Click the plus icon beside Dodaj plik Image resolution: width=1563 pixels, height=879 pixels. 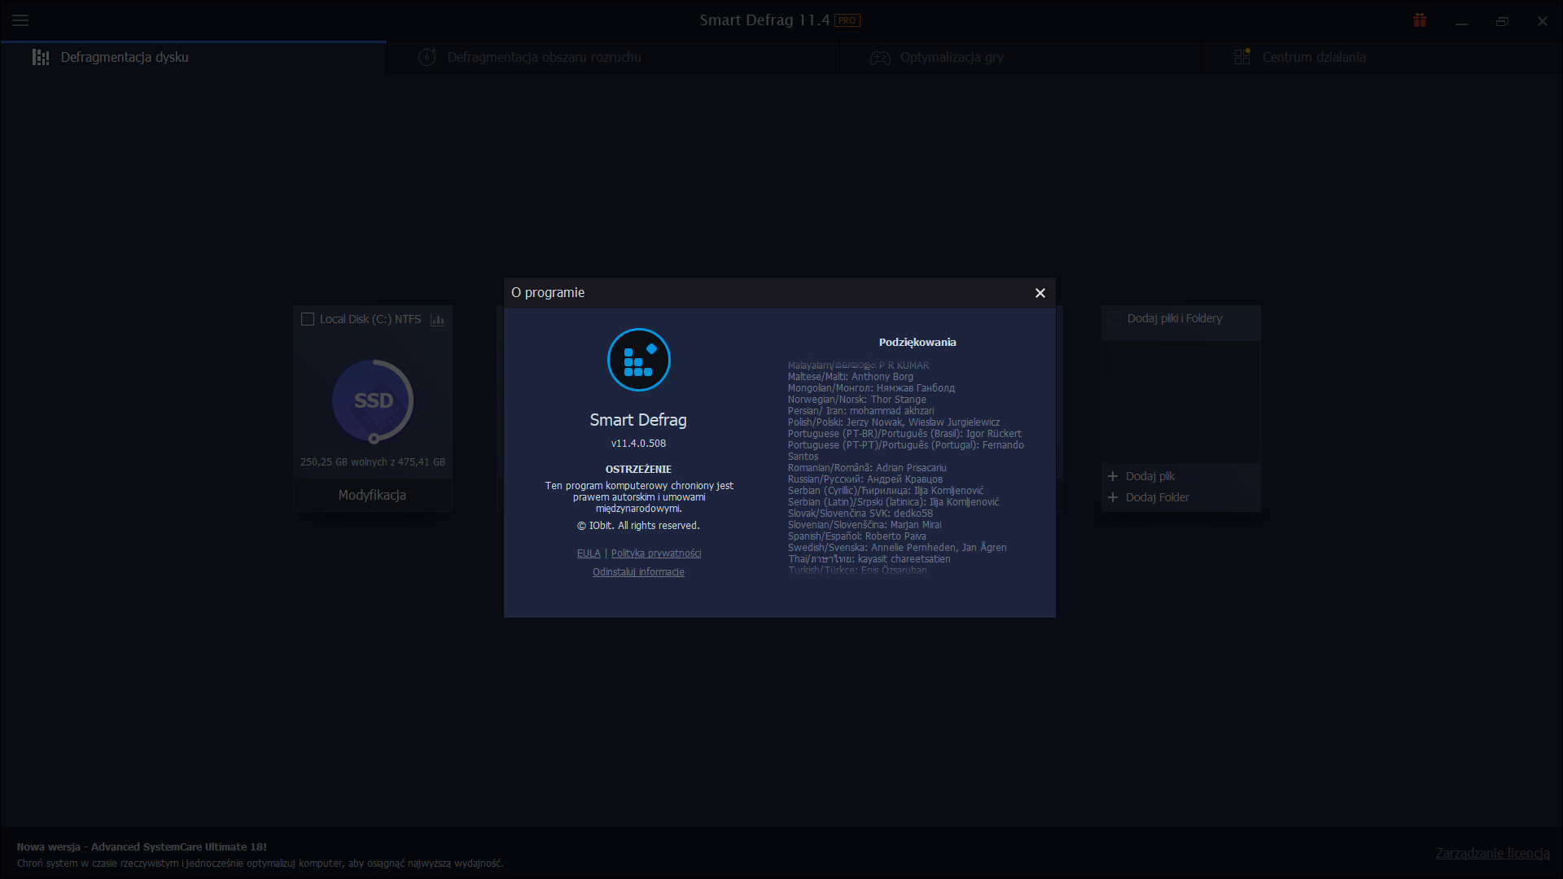(1113, 476)
